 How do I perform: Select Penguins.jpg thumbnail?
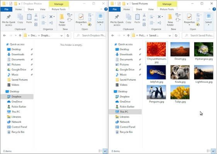[x=156, y=92]
